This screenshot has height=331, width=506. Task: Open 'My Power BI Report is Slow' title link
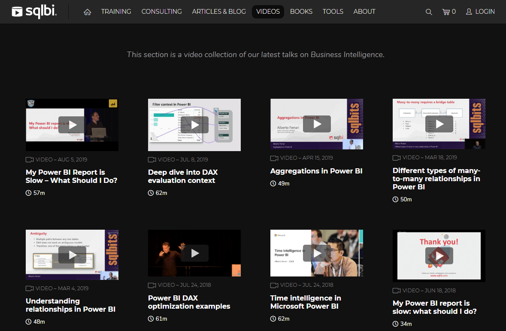click(71, 176)
